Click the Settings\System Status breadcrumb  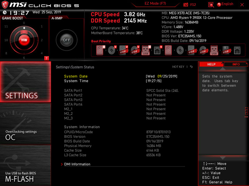(x=75, y=67)
